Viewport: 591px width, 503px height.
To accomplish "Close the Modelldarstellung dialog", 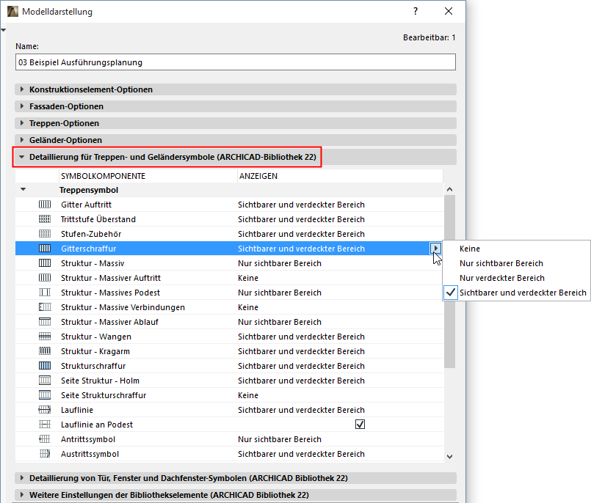I will 448,11.
